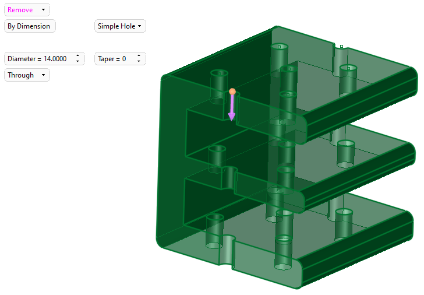The image size is (424, 295).
Task: Open the Remove operation dropdown
Action: click(x=27, y=10)
